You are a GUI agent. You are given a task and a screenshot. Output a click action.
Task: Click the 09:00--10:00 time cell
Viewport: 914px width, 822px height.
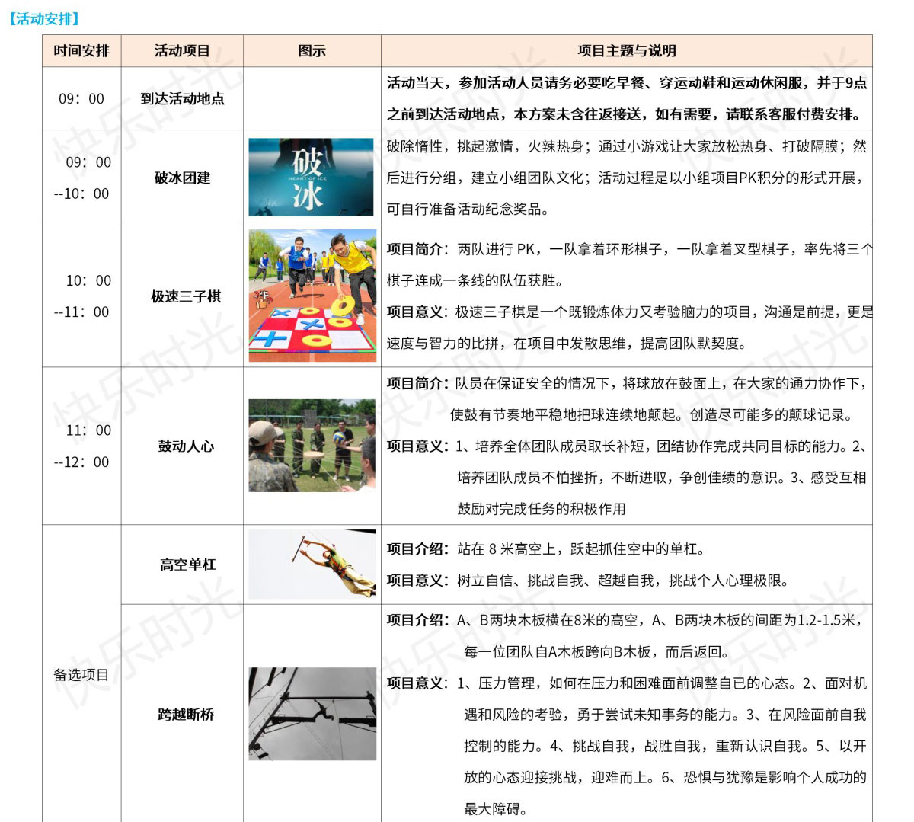[x=81, y=178]
